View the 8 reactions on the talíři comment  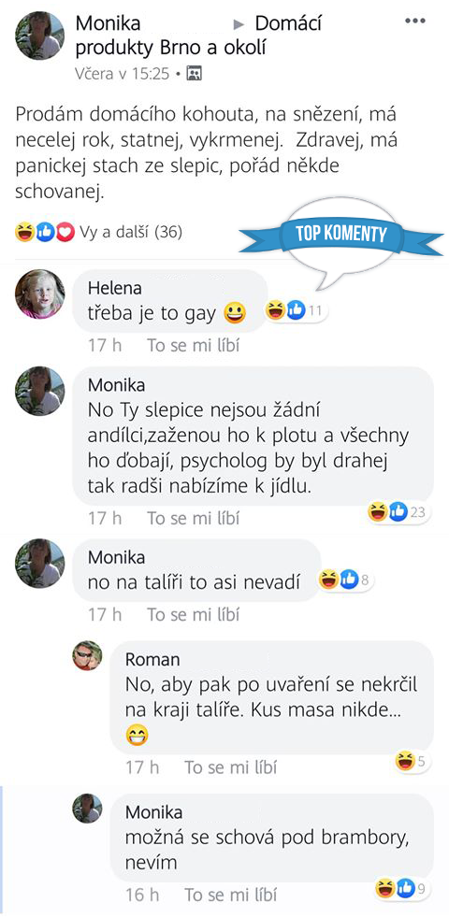tap(345, 580)
